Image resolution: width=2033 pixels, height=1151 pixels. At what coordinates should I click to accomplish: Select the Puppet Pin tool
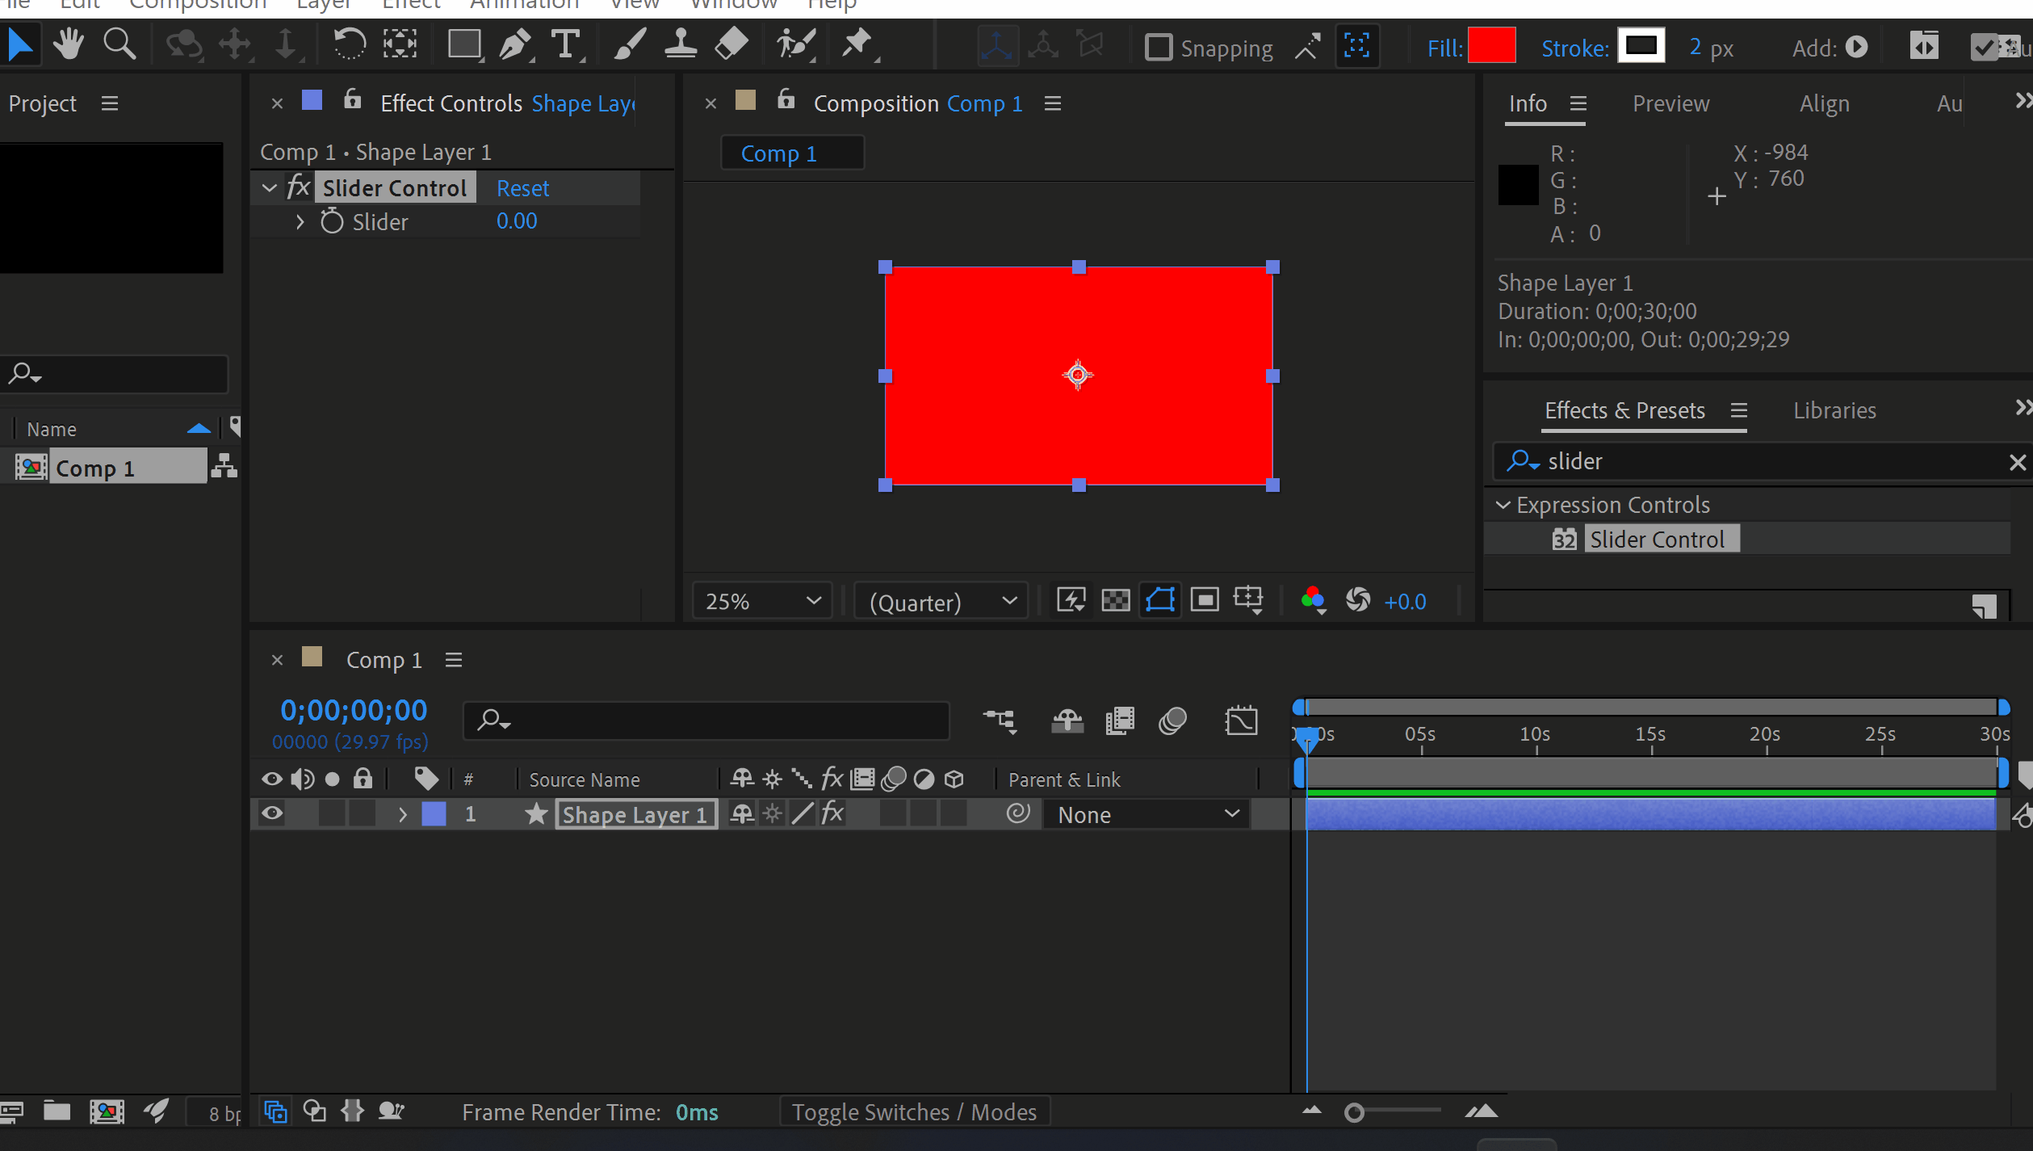[857, 44]
